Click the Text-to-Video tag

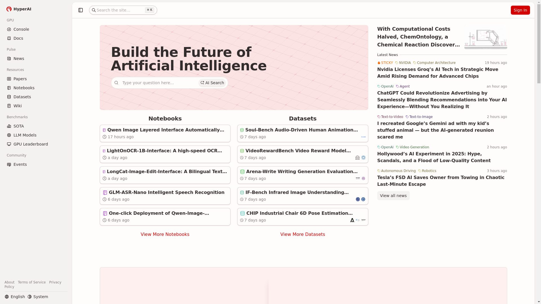click(390, 117)
